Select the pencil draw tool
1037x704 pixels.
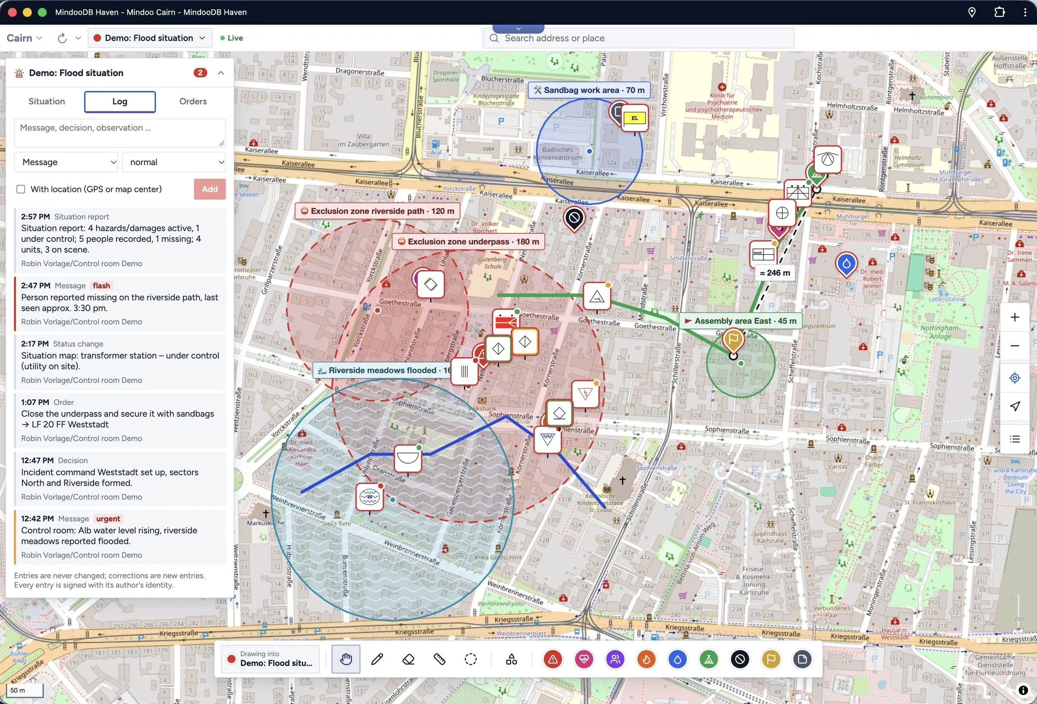pos(377,659)
